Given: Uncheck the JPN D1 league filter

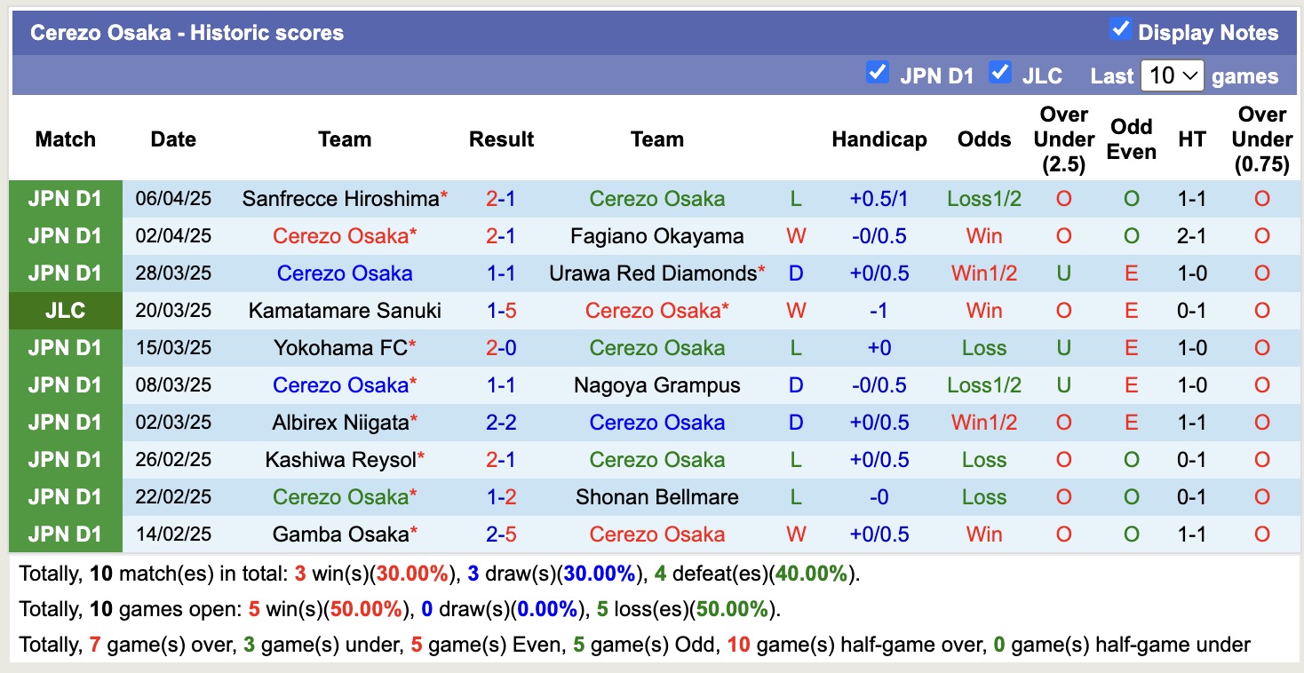Looking at the screenshot, I should 878,75.
